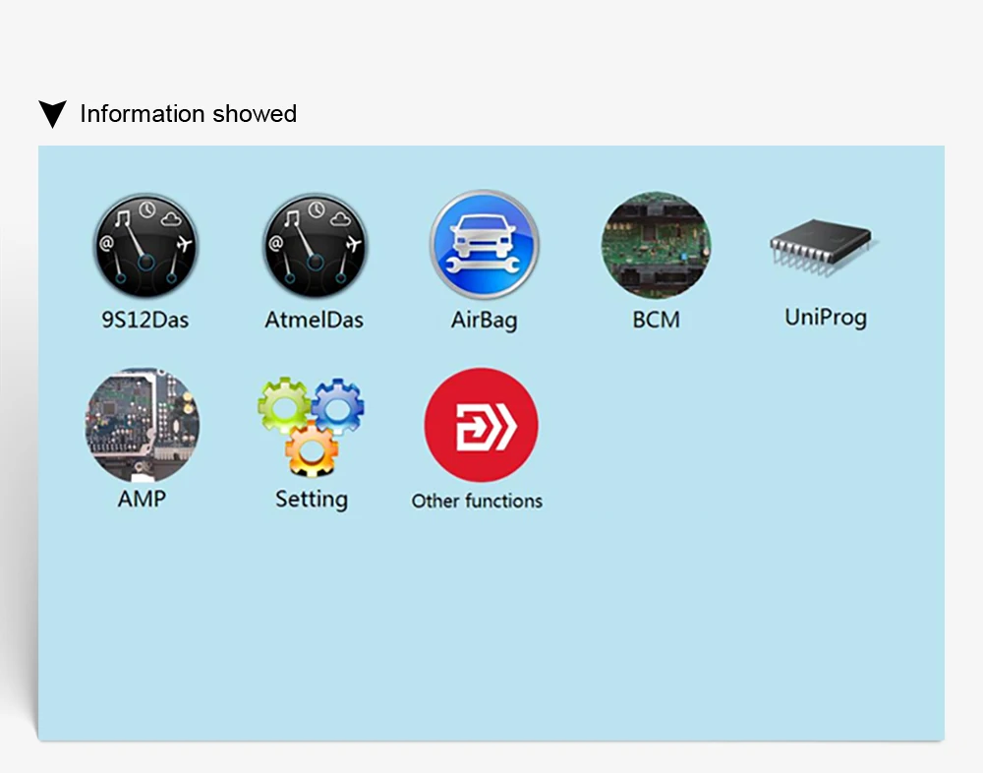983x773 pixels.
Task: Open the 9S12Das gauge icon
Action: coord(145,245)
